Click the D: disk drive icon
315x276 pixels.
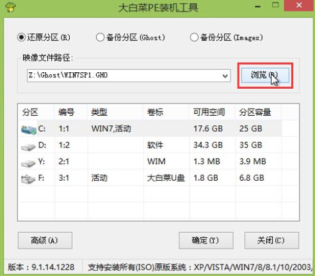[28, 146]
